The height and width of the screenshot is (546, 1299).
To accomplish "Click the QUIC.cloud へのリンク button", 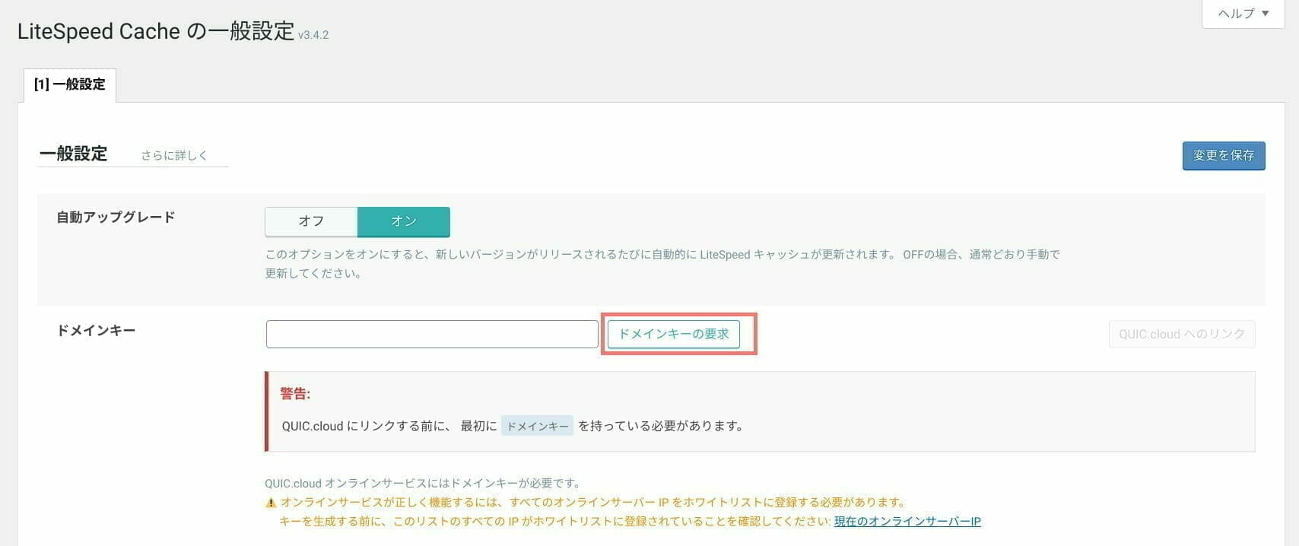I will [x=1182, y=334].
